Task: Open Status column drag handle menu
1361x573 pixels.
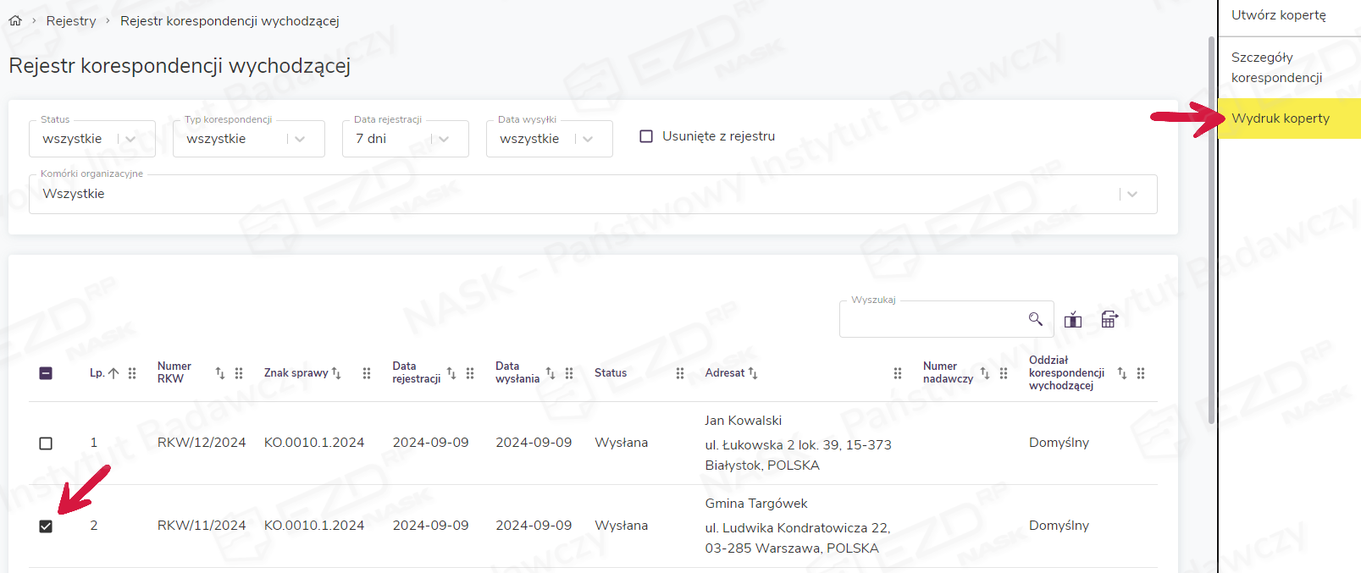Action: (680, 373)
